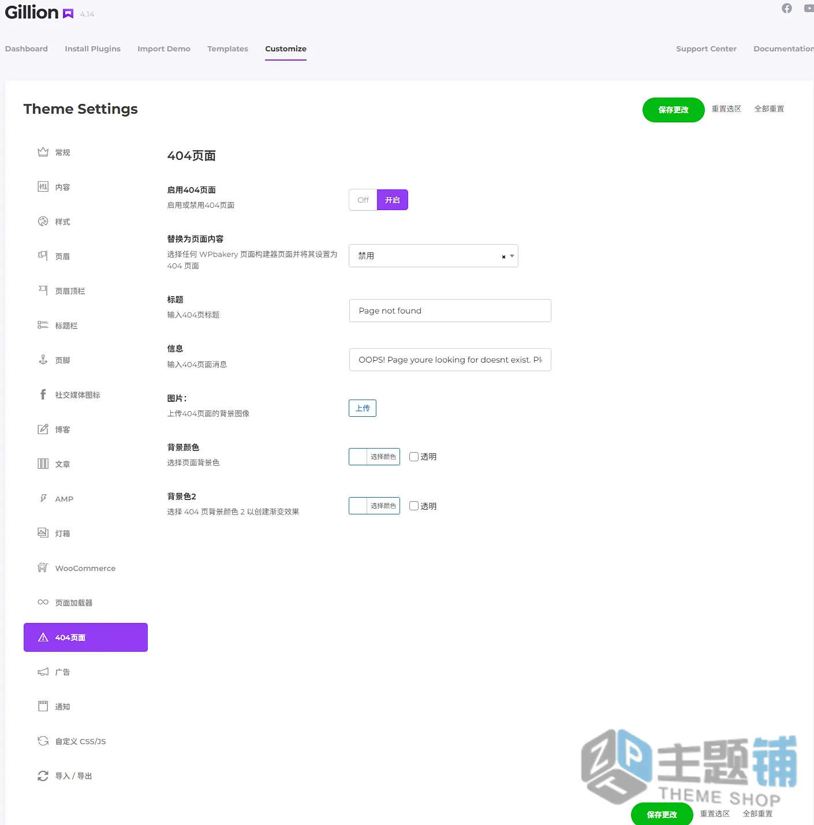Open the 自定义 CSS/JS refresh icon
This screenshot has height=825, width=814.
coord(43,741)
